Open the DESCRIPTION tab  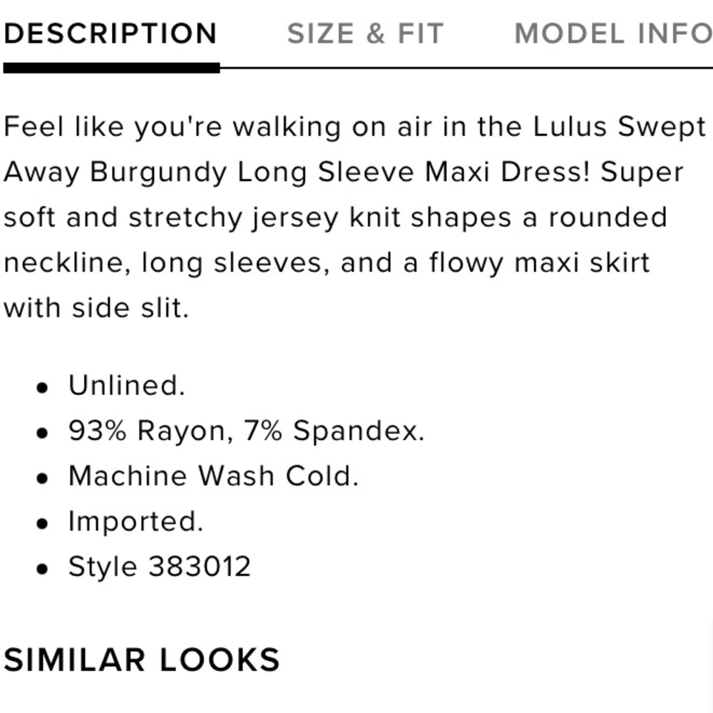(110, 34)
